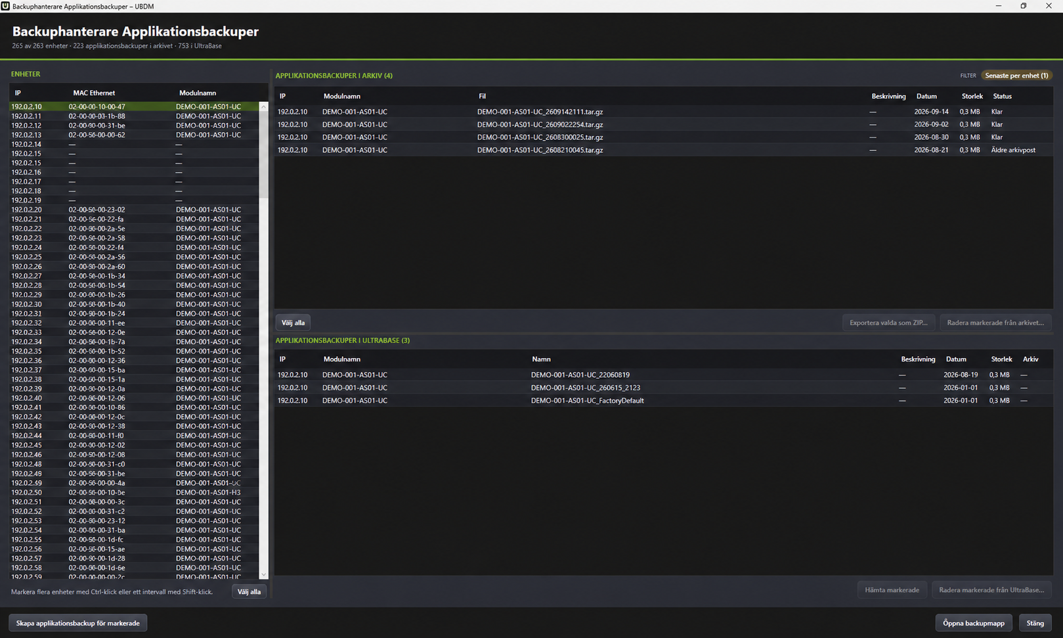Click the UBDM app icon in title bar
Image resolution: width=1063 pixels, height=638 pixels.
5,6
